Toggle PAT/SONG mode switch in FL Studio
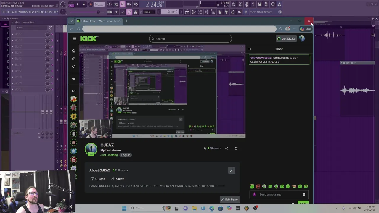 click(x=71, y=4)
